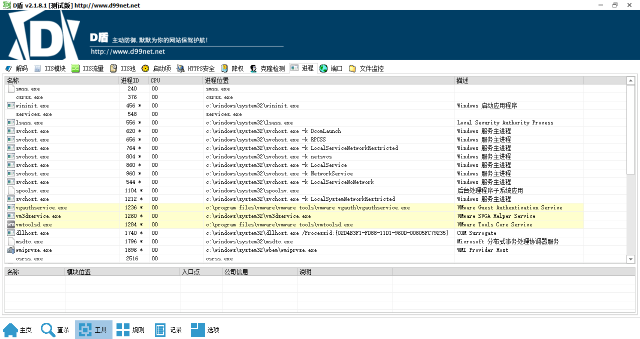Click the D盾 logo in title bar

(x=7, y=5)
